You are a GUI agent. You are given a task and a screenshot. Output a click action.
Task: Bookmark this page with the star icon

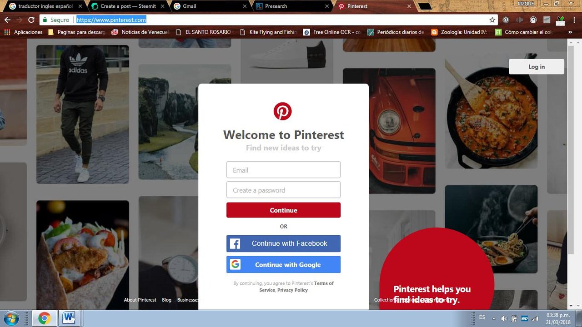492,20
